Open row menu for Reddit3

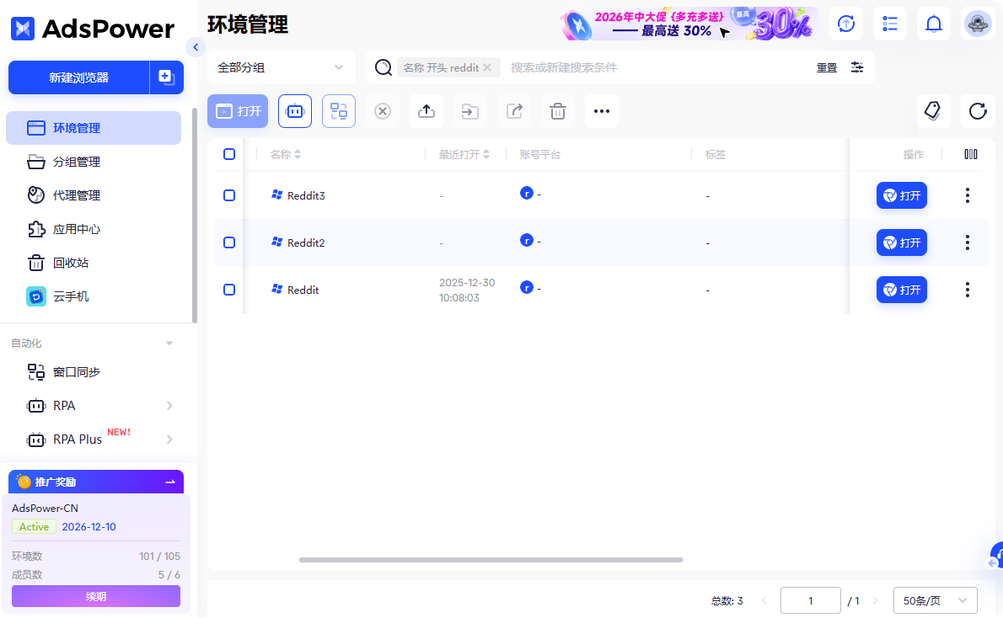pyautogui.click(x=968, y=195)
